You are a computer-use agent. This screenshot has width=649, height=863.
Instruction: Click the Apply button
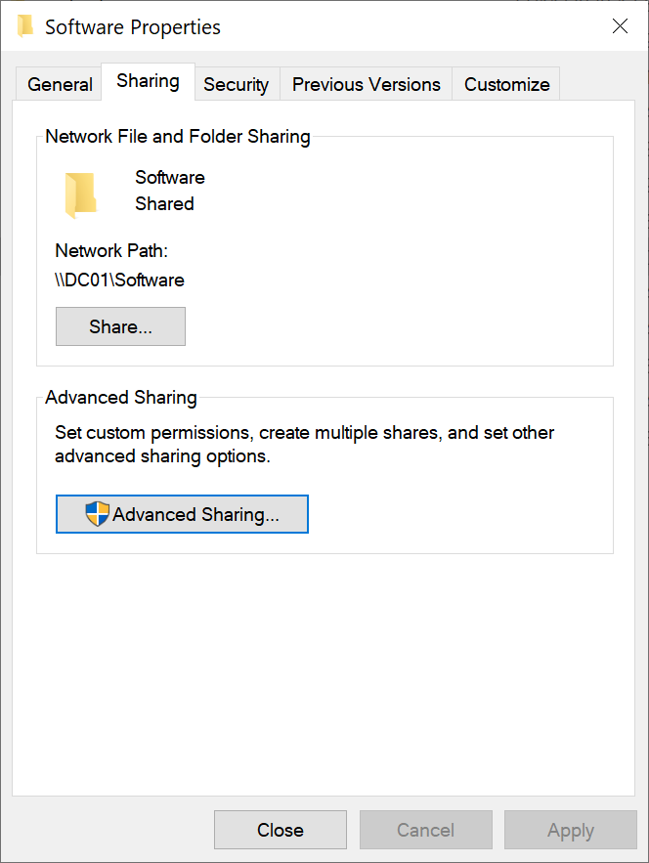570,830
